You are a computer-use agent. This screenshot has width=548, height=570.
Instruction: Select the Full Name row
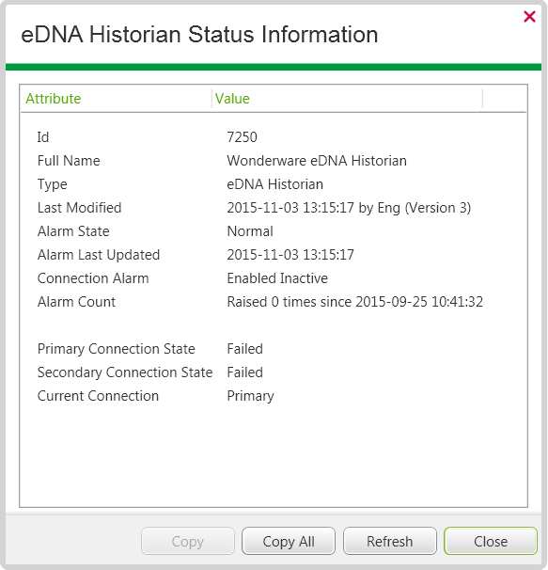(274, 161)
